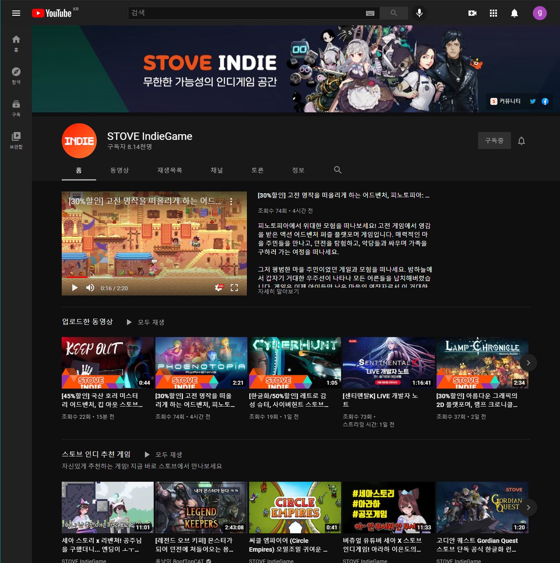
Task: Open the on-screen keyboard icon in search
Action: tap(370, 13)
